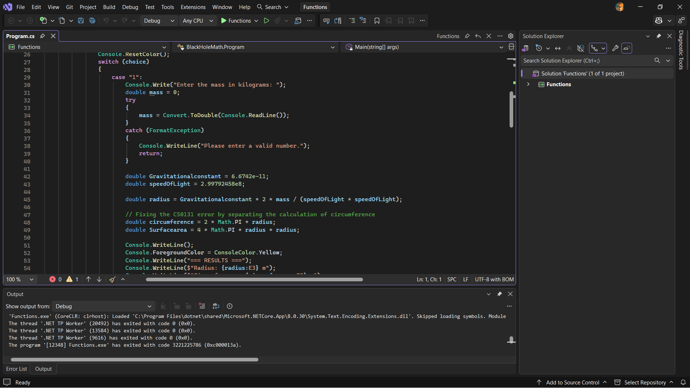The width and height of the screenshot is (690, 388).
Task: Open the Extensions menu
Action: point(193,7)
